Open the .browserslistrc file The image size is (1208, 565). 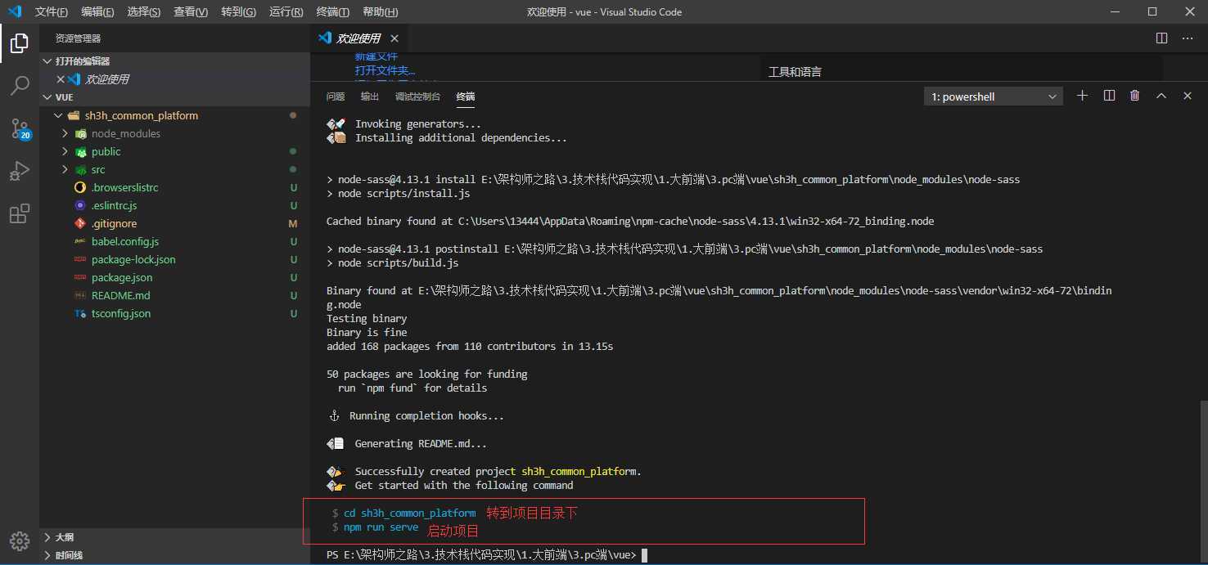pyautogui.click(x=124, y=187)
